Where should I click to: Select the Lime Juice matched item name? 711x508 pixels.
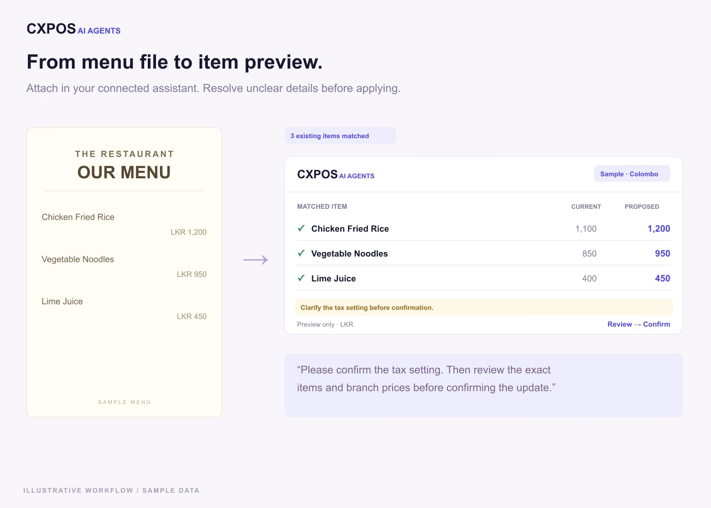[x=334, y=278]
